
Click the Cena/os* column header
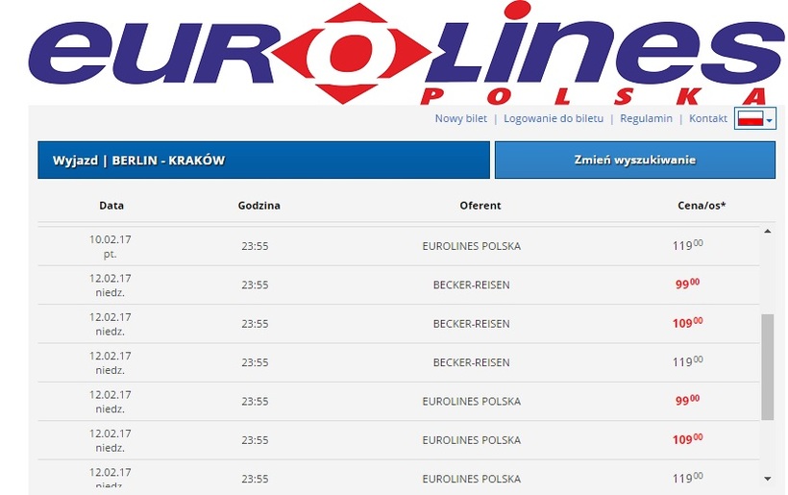point(702,206)
